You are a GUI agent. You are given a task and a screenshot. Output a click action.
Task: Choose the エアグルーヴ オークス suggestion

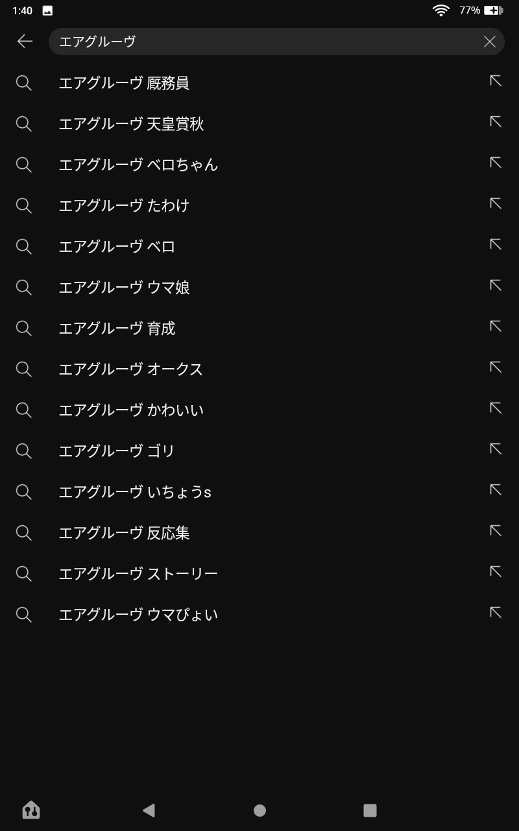tap(130, 369)
